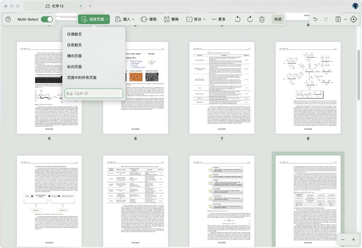Viewport: 362px width, 248px height.
Task: Delete selected pages with trash icon
Action: [x=262, y=19]
